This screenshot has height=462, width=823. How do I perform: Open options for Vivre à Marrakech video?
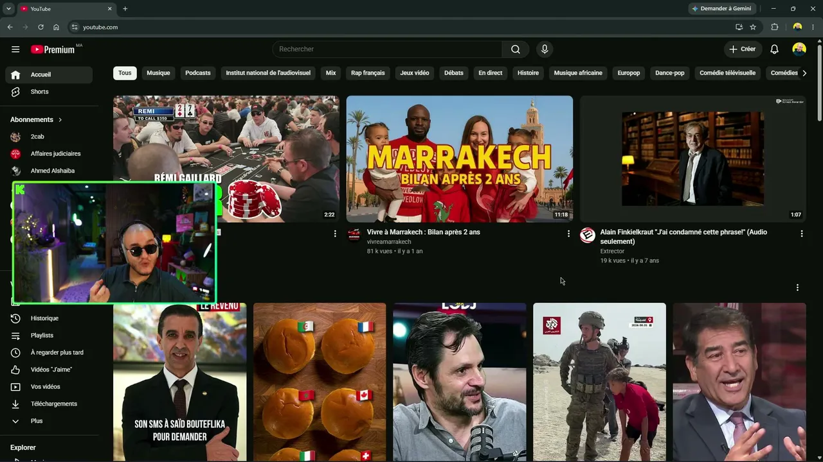coord(568,234)
